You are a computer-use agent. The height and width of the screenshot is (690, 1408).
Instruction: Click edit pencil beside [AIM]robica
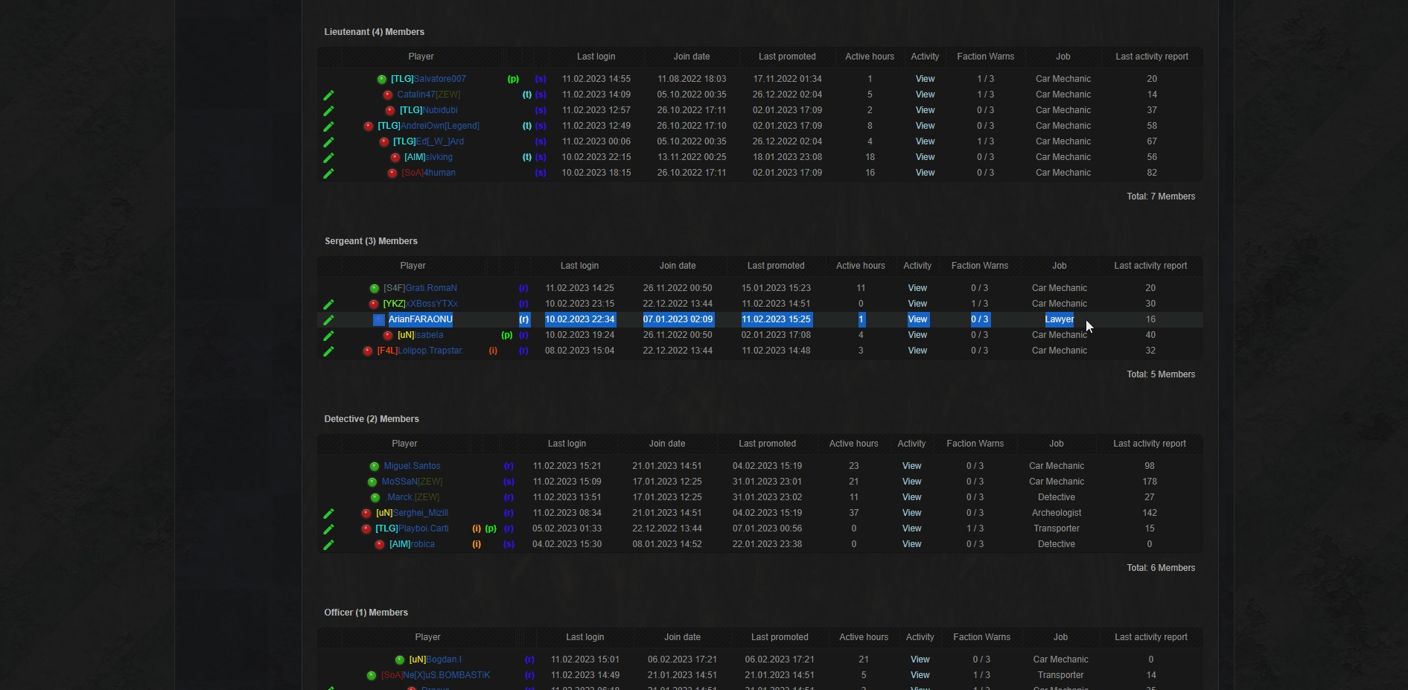(x=328, y=545)
